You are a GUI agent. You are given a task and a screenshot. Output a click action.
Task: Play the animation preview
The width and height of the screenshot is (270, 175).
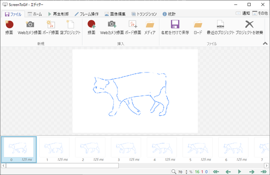pos(239,171)
